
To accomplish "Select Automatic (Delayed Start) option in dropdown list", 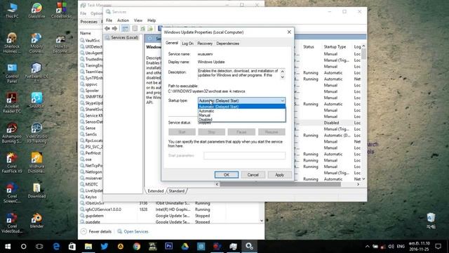I will pos(241,107).
